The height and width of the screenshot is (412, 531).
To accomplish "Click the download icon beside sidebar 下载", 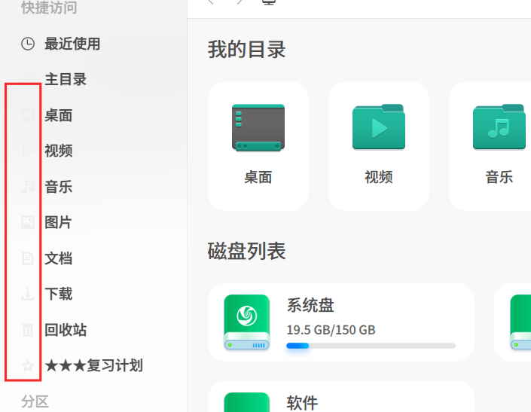I will point(28,294).
